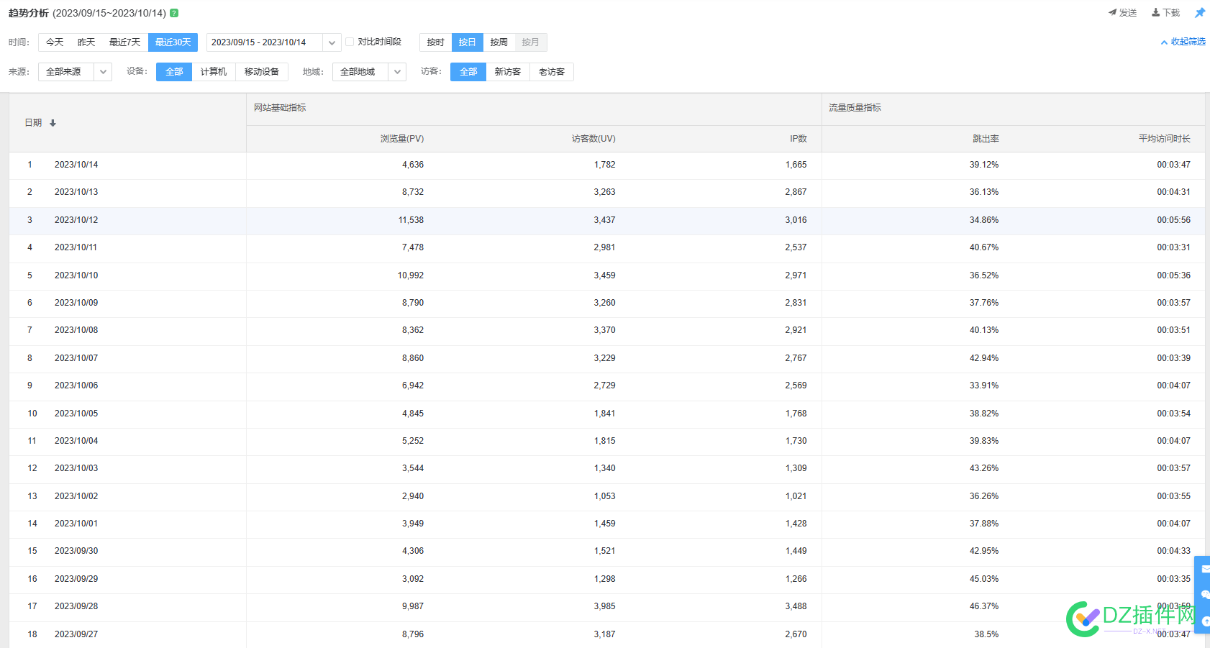Group data by day with 按日
Image resolution: width=1210 pixels, height=648 pixels.
pos(468,42)
